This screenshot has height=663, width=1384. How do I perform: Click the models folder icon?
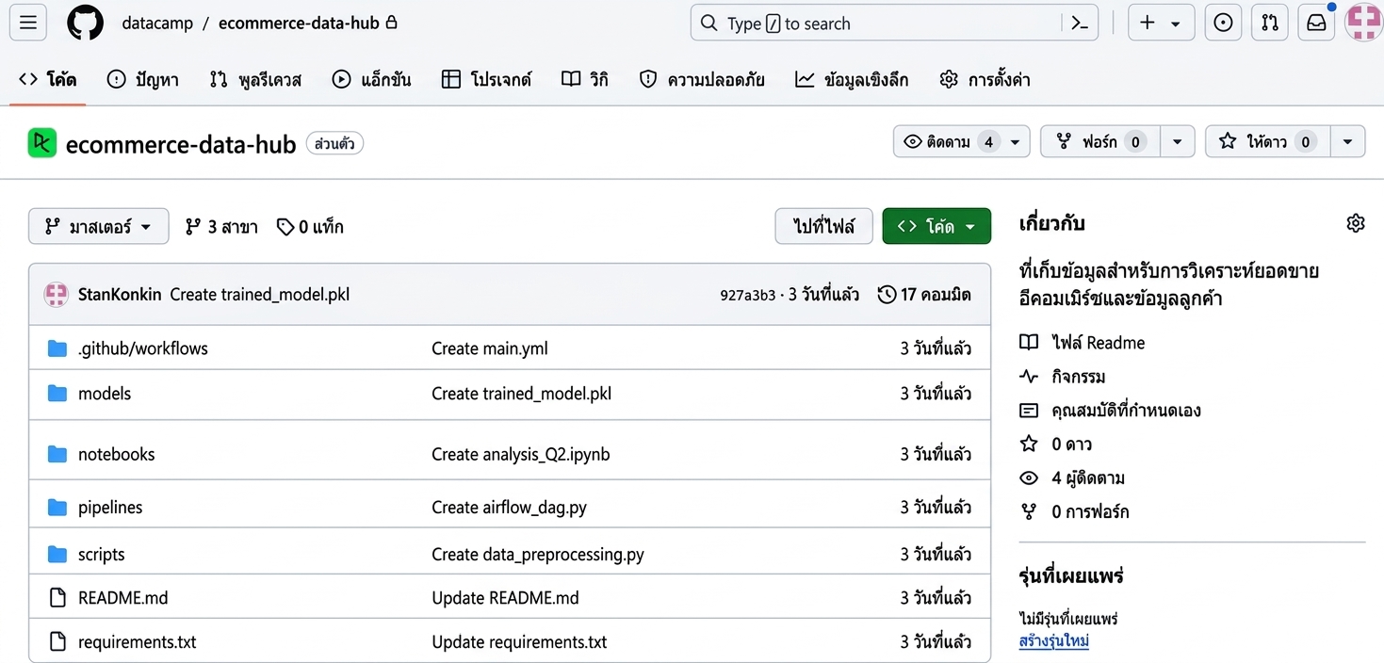57,394
